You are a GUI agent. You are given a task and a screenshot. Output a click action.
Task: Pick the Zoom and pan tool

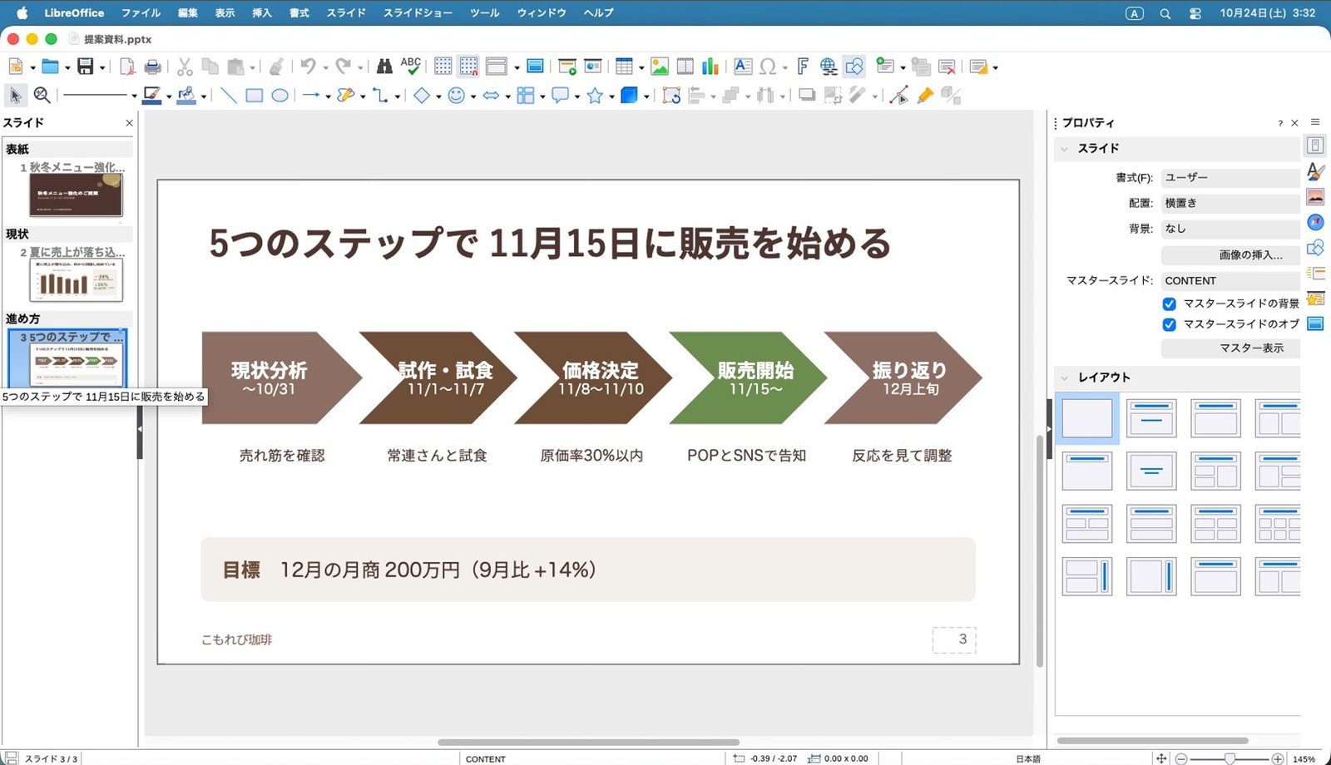point(42,96)
